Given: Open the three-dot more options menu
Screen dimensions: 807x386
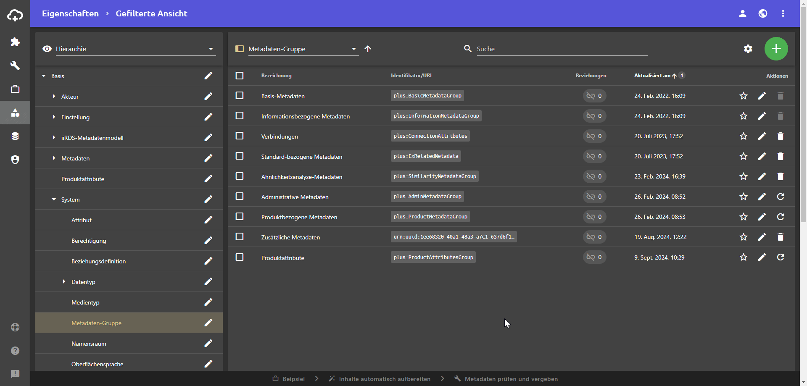Looking at the screenshot, I should [x=783, y=13].
